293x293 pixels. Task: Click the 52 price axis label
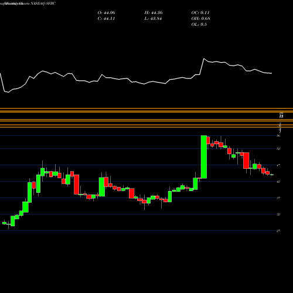(278, 149)
